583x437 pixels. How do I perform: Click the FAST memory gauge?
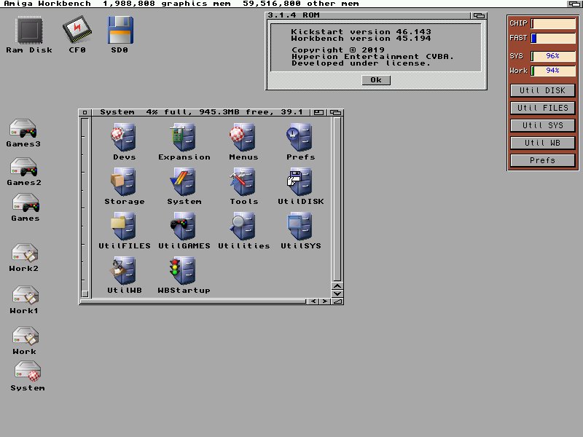coord(553,38)
